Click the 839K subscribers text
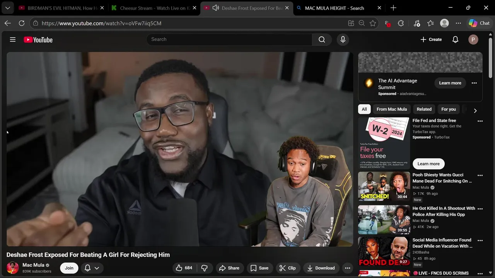 37,271
